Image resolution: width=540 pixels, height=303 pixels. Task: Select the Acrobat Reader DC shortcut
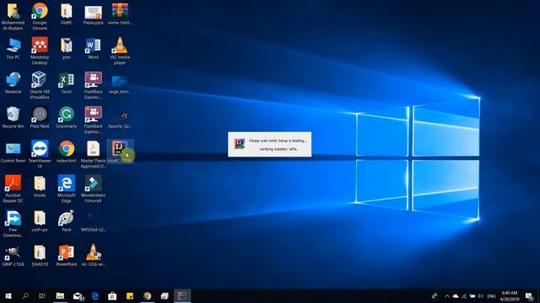[13, 189]
